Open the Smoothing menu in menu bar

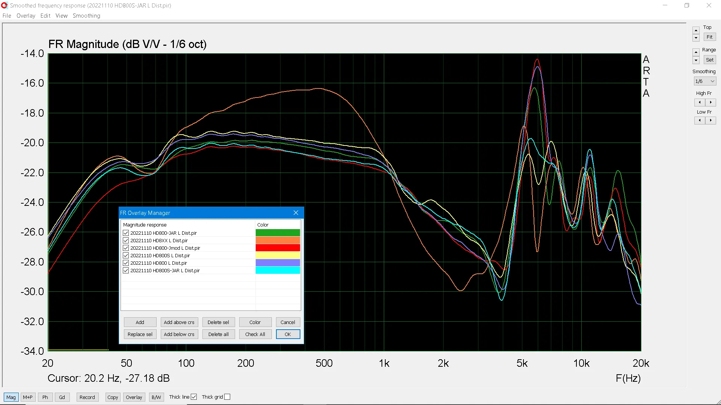point(86,16)
